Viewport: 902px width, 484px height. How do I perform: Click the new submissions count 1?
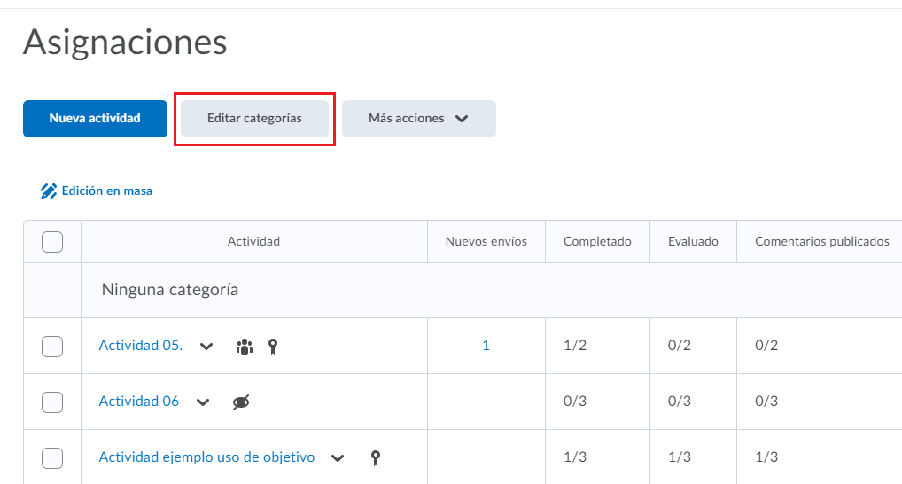pyautogui.click(x=486, y=346)
